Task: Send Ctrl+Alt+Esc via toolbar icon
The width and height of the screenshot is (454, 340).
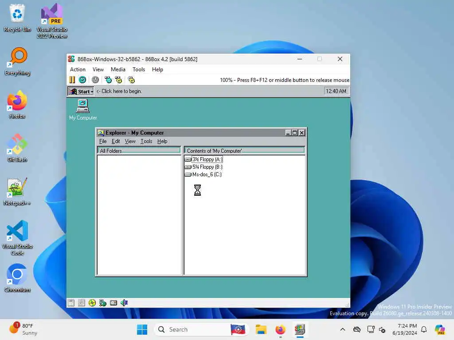Action: tap(118, 80)
